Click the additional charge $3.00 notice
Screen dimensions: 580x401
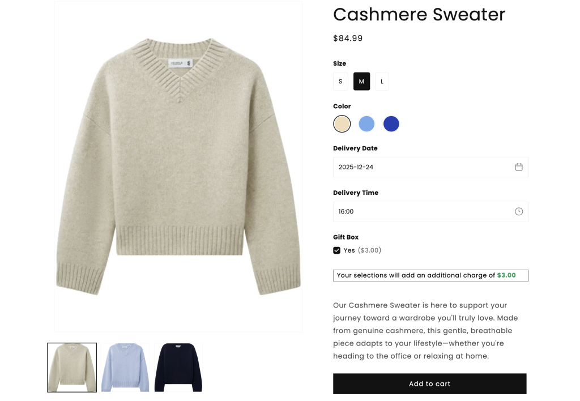430,276
